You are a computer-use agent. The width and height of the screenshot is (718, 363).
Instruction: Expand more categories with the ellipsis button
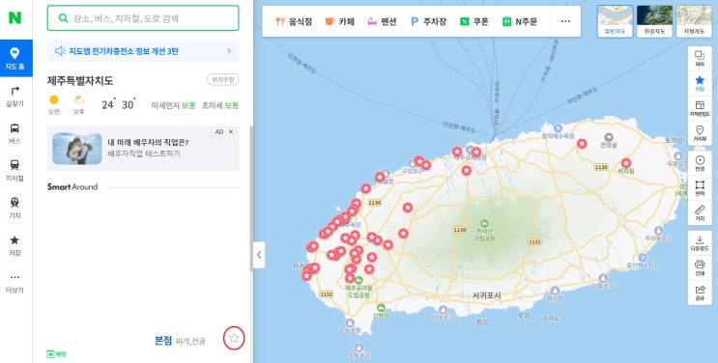565,21
